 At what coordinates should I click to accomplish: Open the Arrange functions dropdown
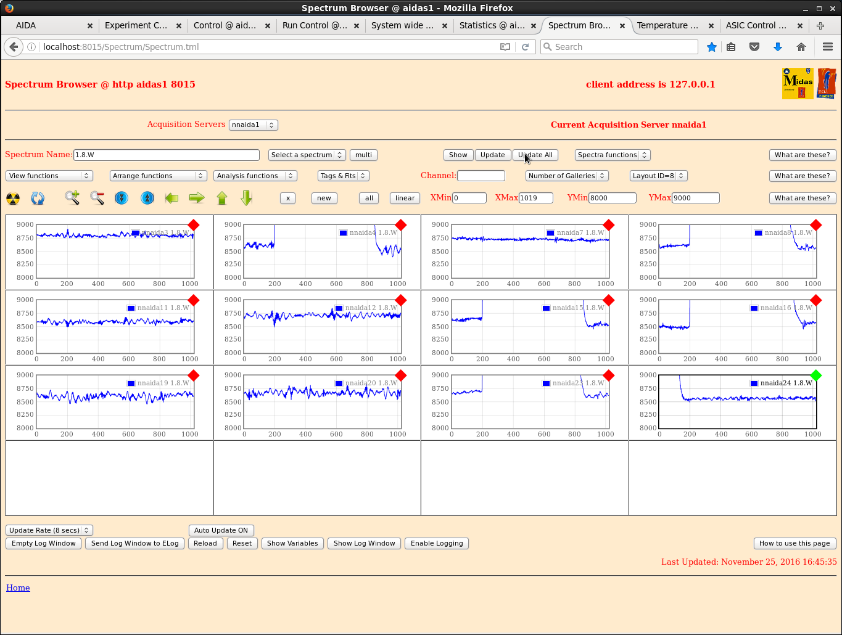159,176
